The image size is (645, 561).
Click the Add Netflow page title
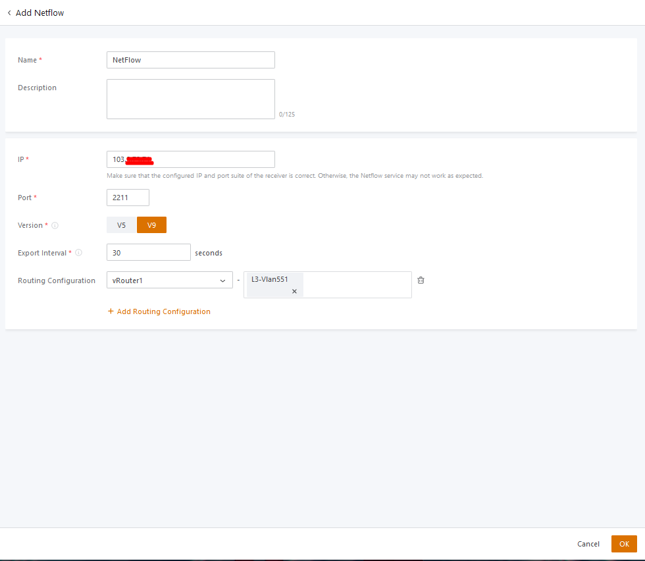pyautogui.click(x=39, y=13)
